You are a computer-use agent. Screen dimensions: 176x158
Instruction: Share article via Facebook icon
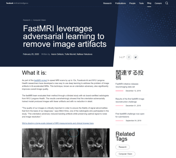tap(129, 57)
